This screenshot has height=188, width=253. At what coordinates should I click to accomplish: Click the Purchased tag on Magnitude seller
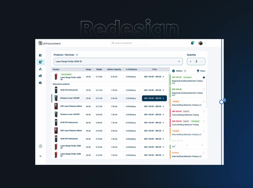pyautogui.click(x=187, y=77)
